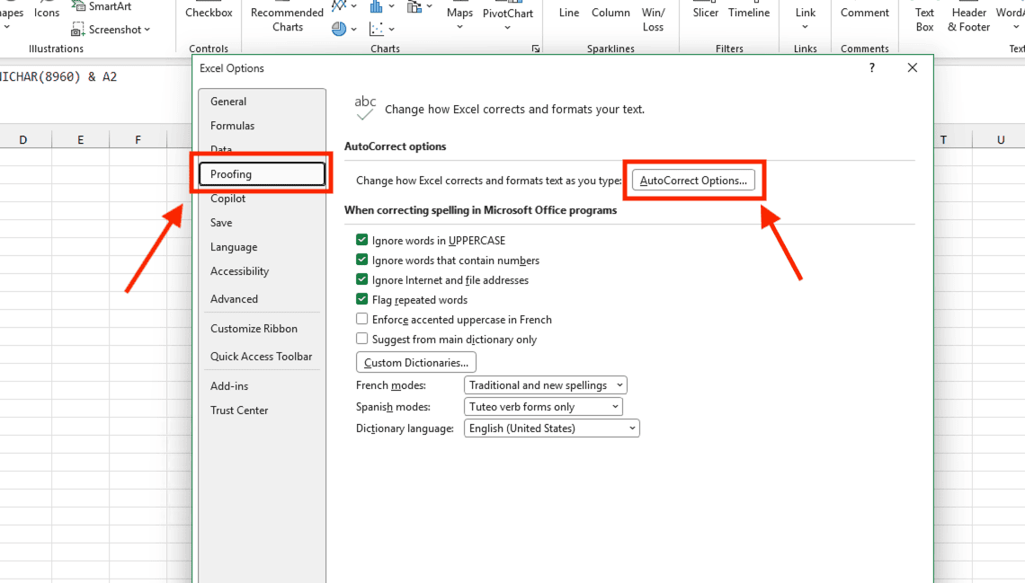The height and width of the screenshot is (583, 1025).
Task: Insert a pie or doughnut chart
Action: point(339,29)
